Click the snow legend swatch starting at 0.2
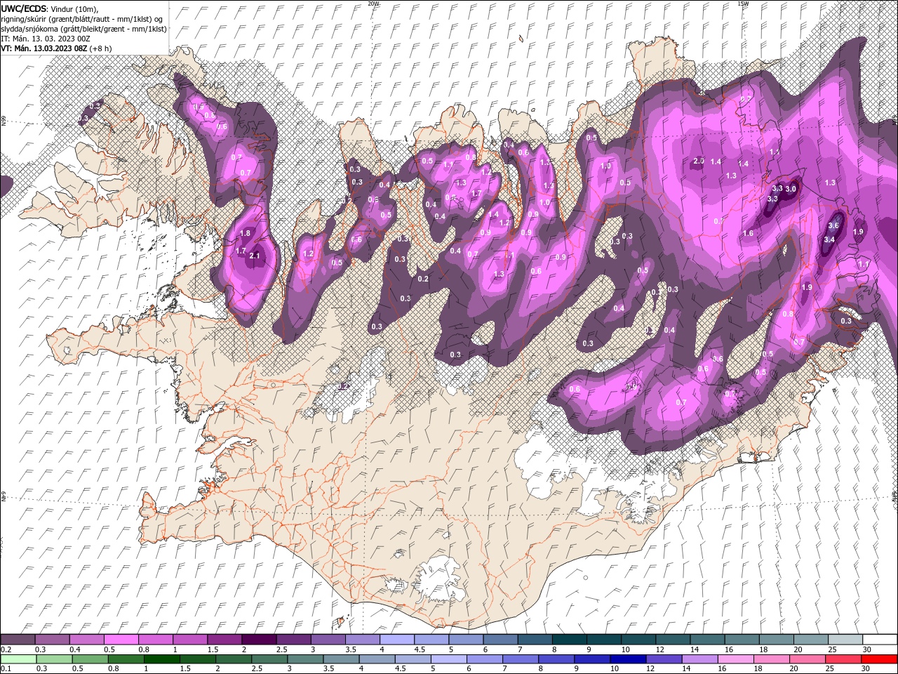Image resolution: width=898 pixels, height=674 pixels. (x=18, y=640)
